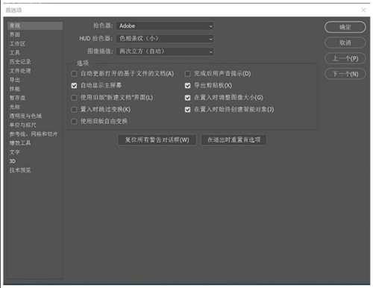The width and height of the screenshot is (373, 288).
Task: Disable 导出剪贴板(X) checkbox
Action: pos(188,86)
